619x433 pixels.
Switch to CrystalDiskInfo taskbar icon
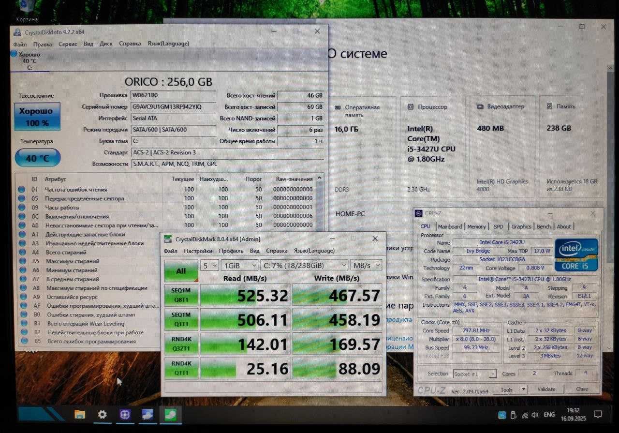pyautogui.click(x=147, y=414)
